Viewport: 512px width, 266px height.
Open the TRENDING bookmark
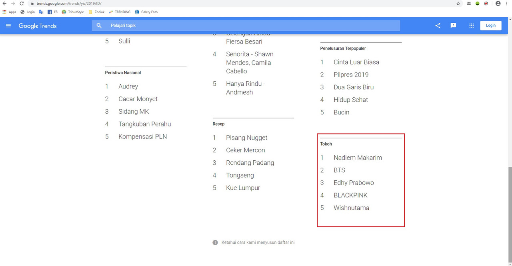click(120, 12)
